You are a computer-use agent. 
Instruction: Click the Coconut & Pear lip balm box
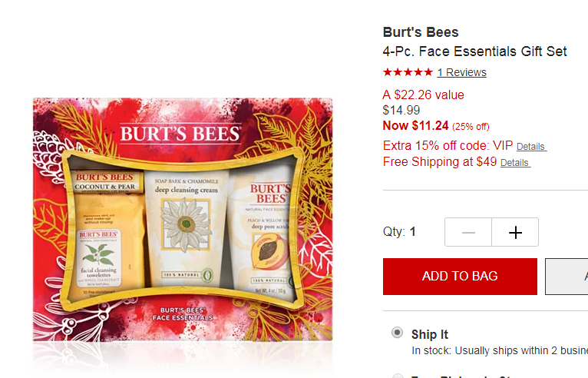106,182
